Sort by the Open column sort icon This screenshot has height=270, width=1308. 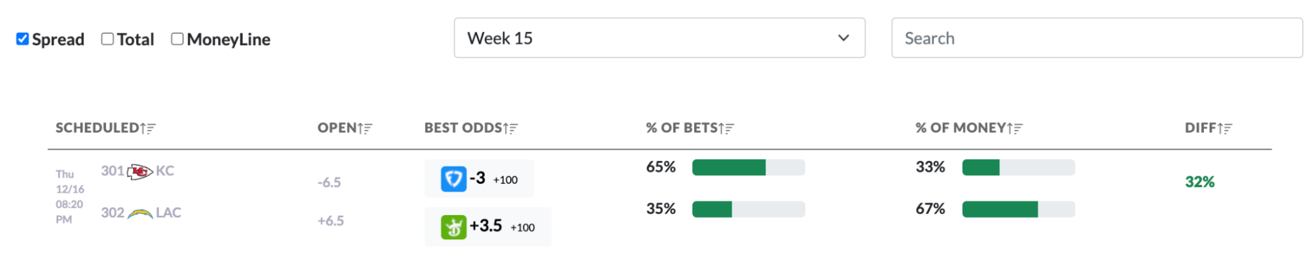click(364, 129)
